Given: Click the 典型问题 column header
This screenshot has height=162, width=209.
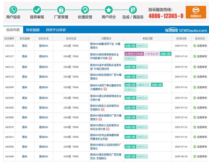Looking at the screenshot, I should 147,38.
